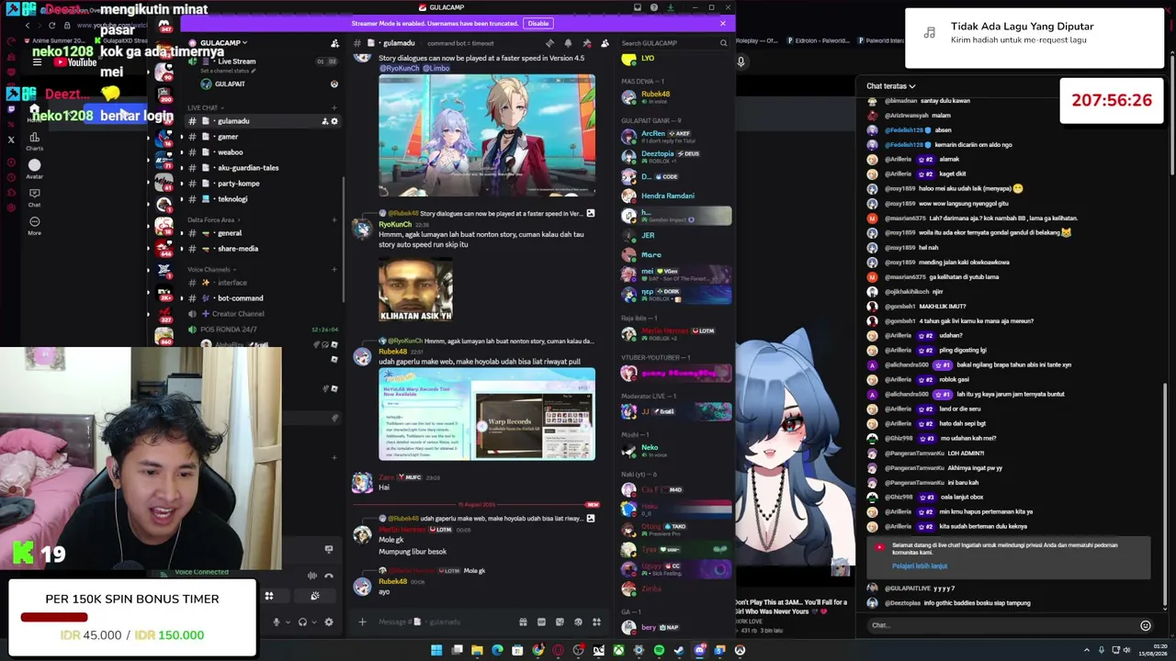Open the invite people icon beside GULACAMP
Screen dimensions: 1176x661
[x=334, y=43]
